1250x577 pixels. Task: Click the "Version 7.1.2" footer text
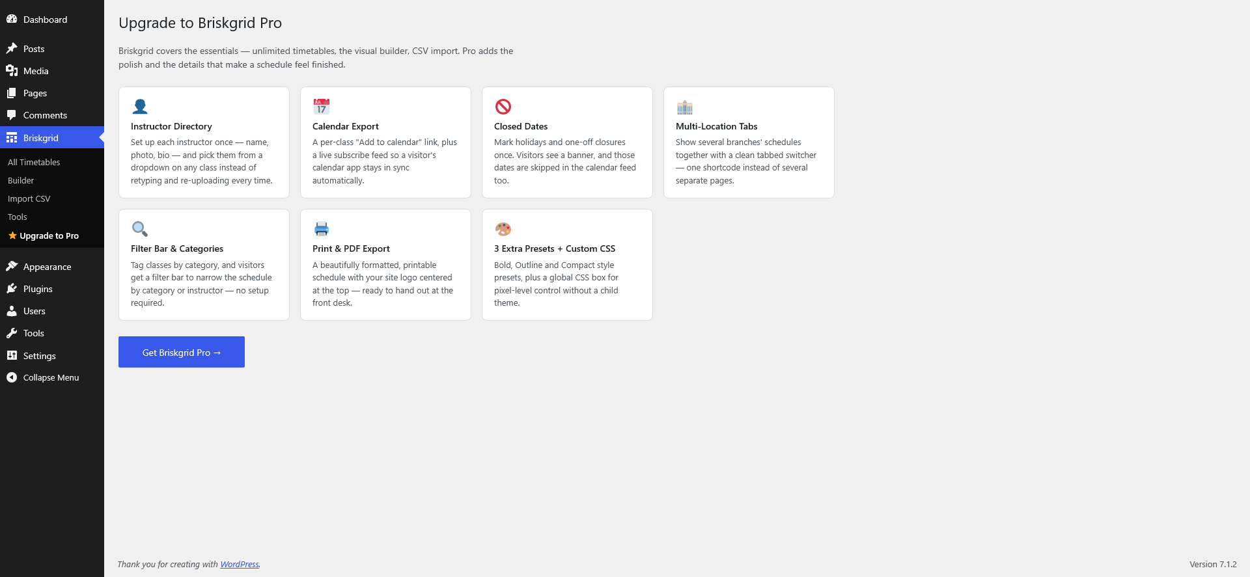pos(1213,565)
